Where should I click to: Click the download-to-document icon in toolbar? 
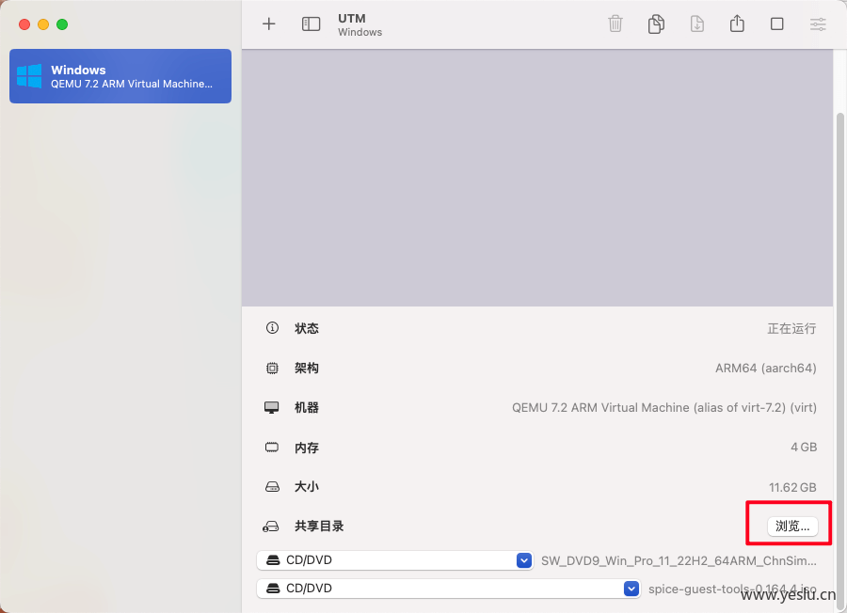(696, 24)
